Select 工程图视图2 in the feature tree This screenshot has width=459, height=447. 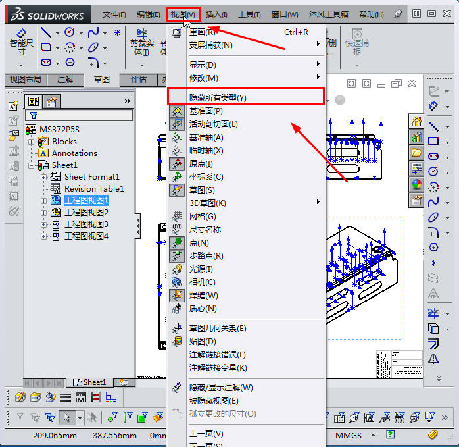point(86,213)
